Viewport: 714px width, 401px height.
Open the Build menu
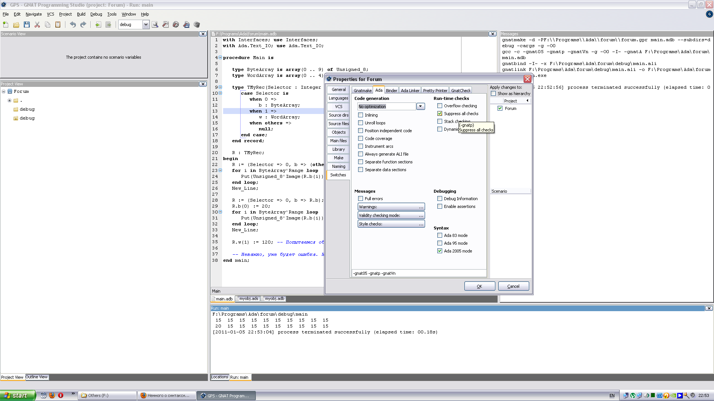(81, 14)
